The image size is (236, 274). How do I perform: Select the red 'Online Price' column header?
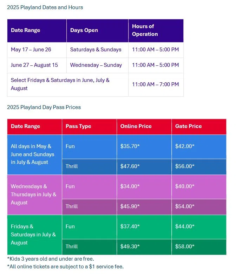[x=144, y=127]
